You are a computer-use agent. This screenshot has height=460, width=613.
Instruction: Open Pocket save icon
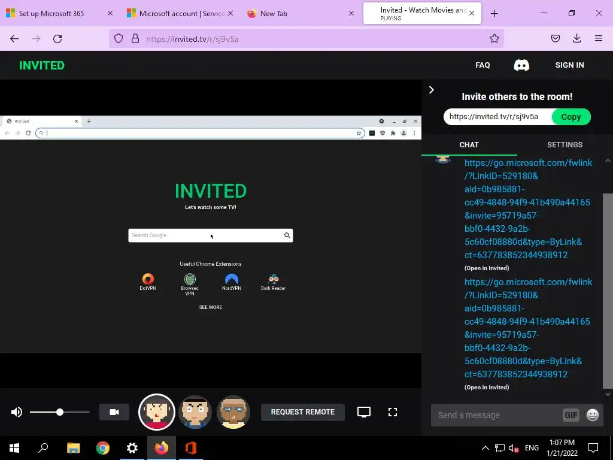click(x=555, y=39)
